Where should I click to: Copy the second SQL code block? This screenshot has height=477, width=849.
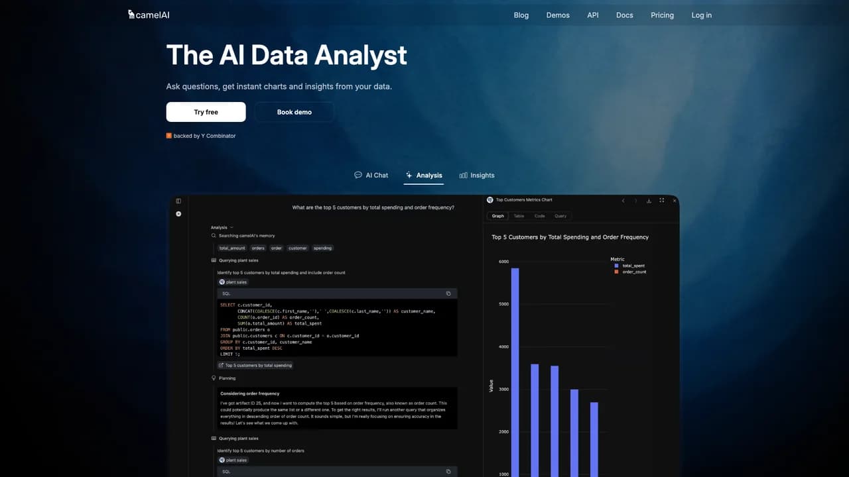tap(448, 472)
